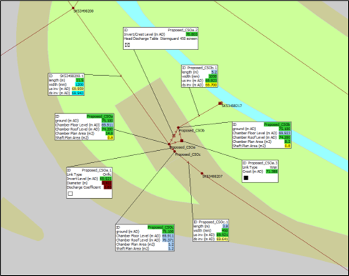Click the yellow ds inv value in Proposed_CSOc.1
This screenshot has width=349, height=276.
[x=223, y=239]
